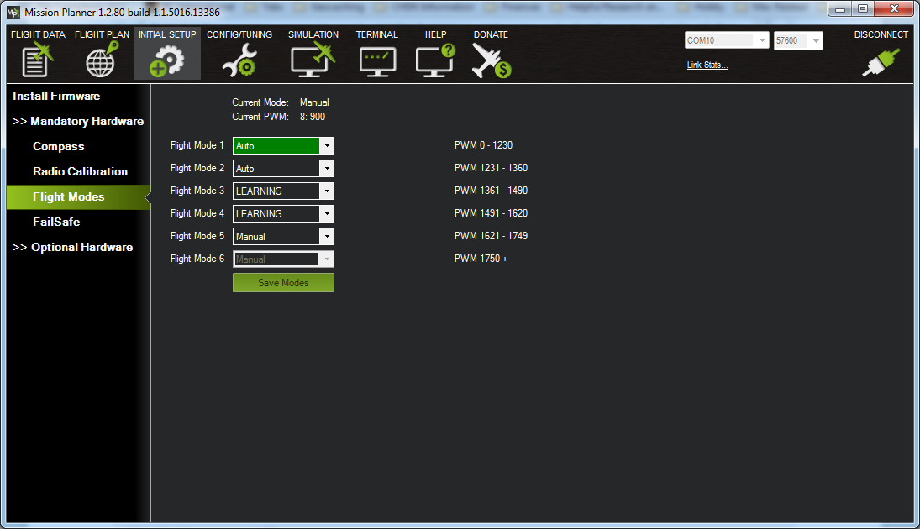Click the PWM 1621 - 1749 range text

pyautogui.click(x=492, y=236)
